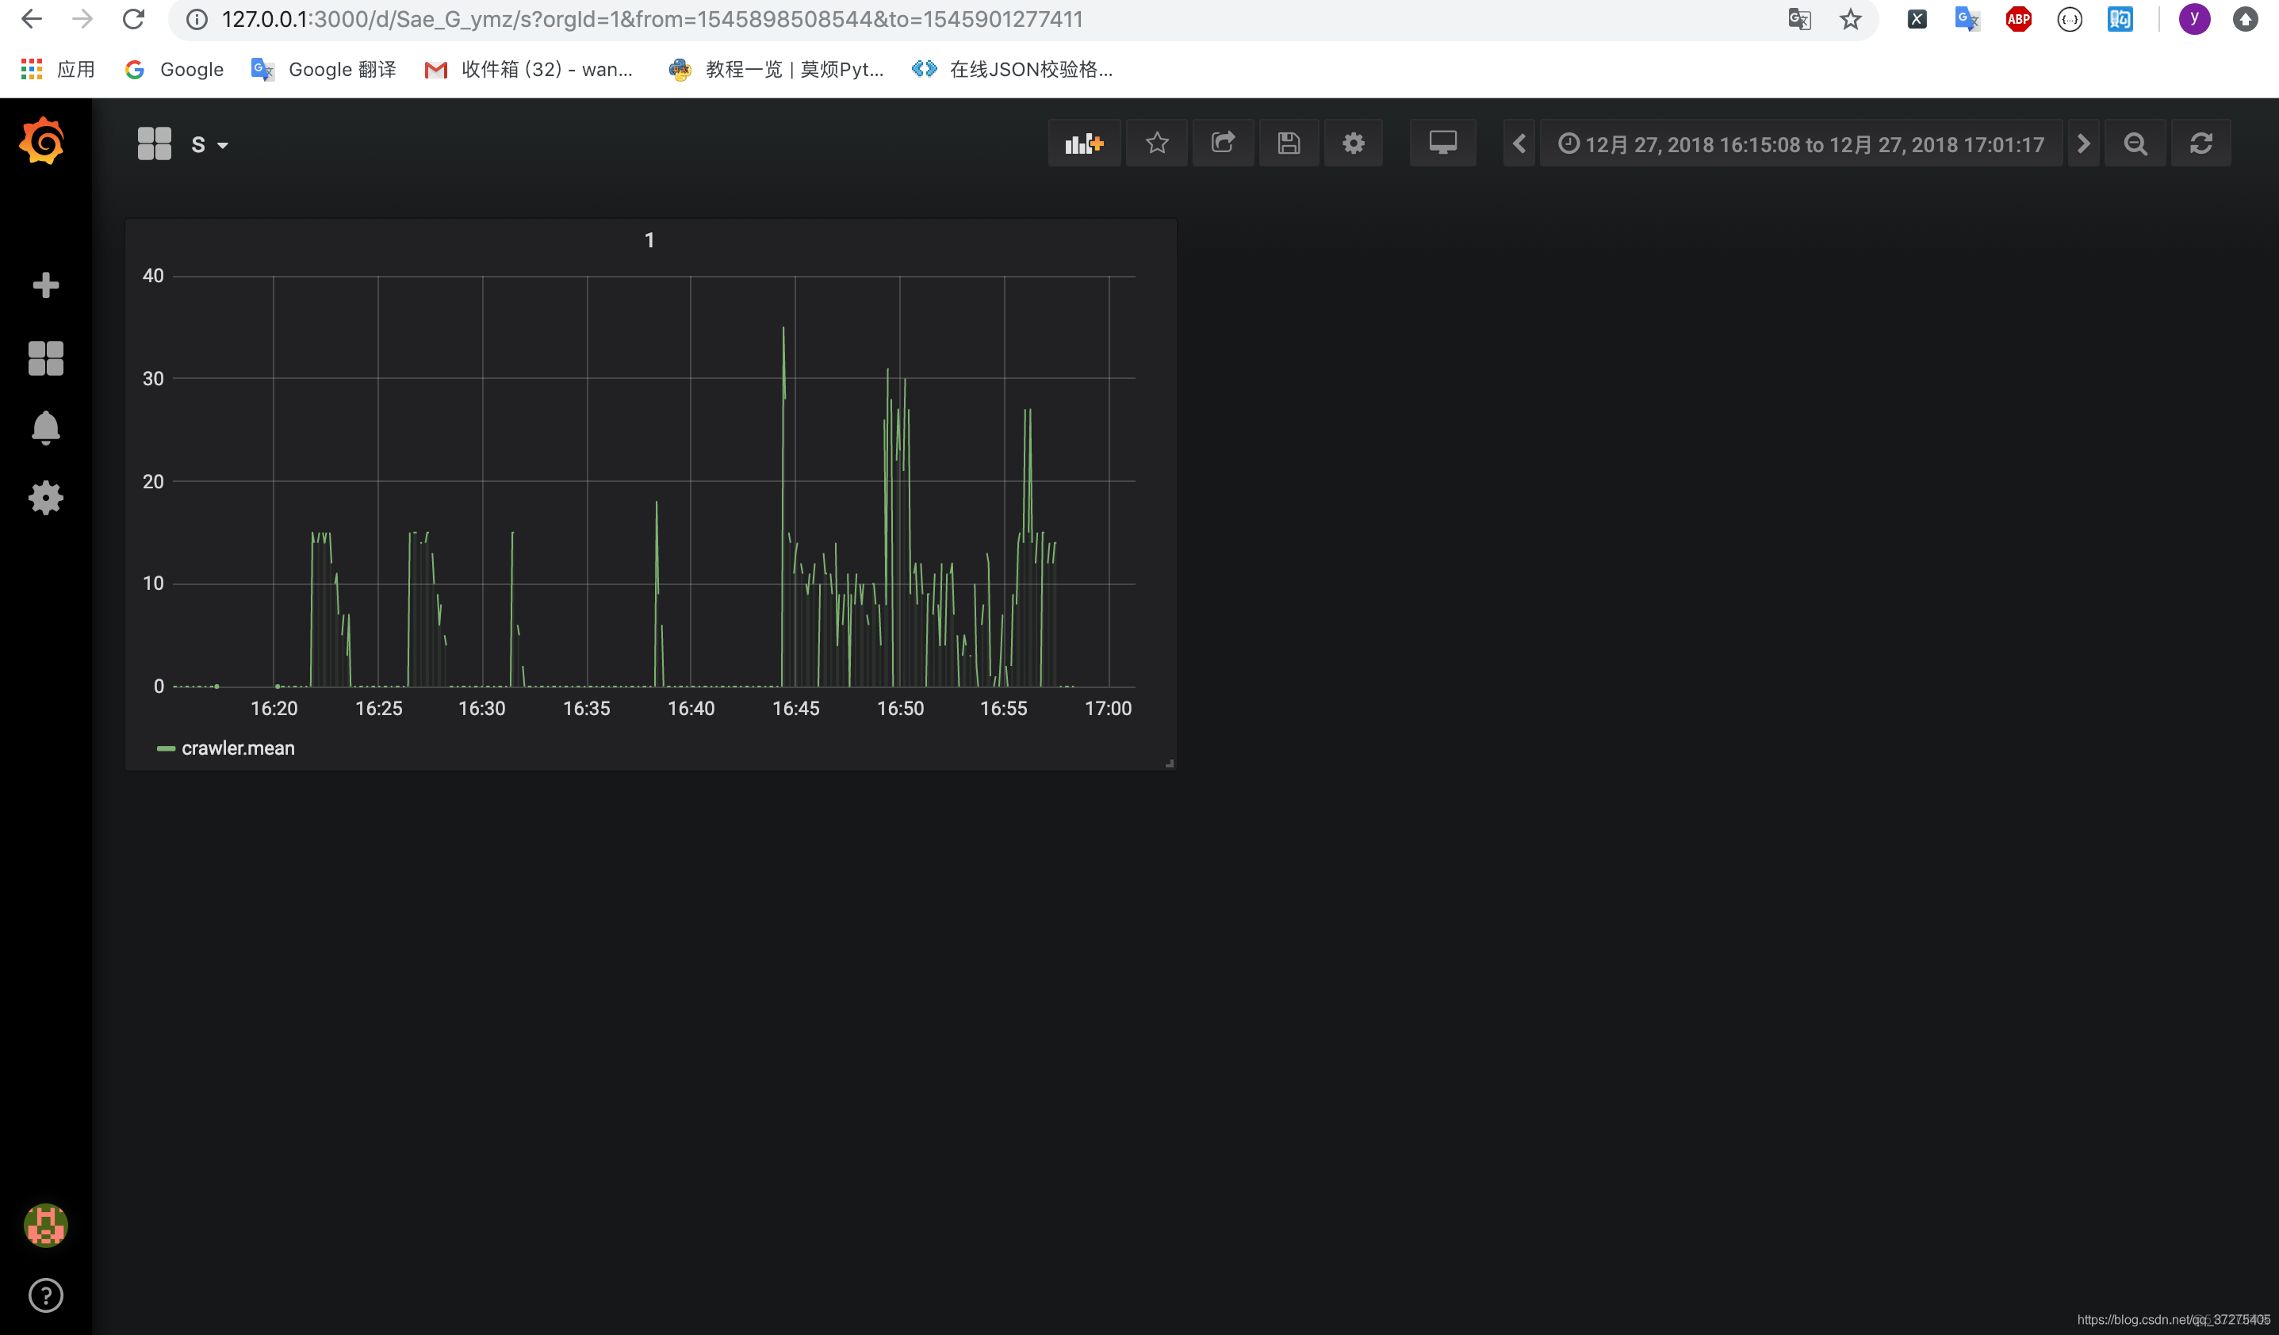Bookmark this page star
The image size is (2279, 1335).
point(1850,19)
